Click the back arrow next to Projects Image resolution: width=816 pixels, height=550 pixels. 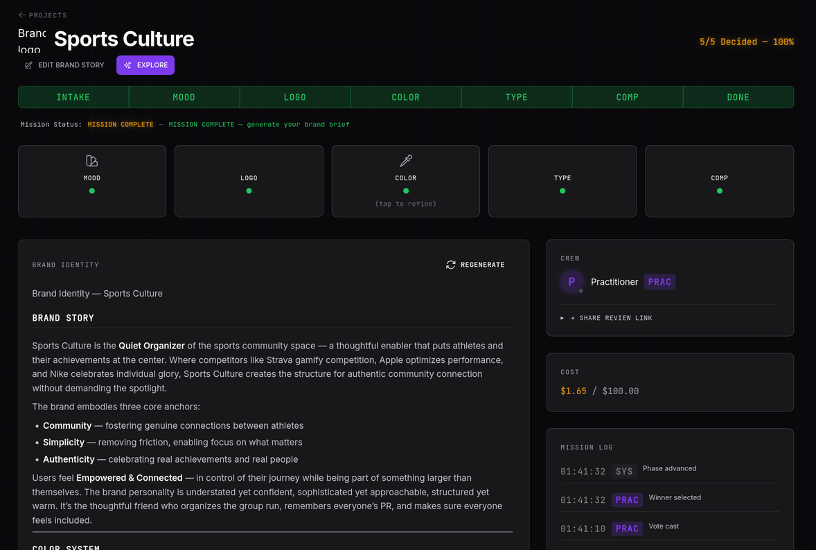coord(22,15)
